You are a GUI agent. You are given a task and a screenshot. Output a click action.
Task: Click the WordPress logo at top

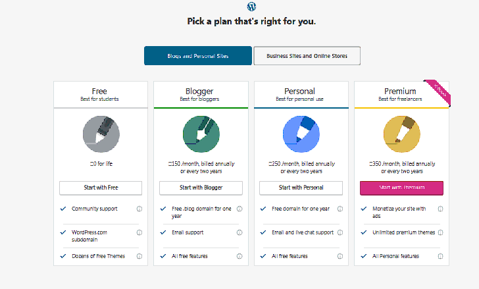click(x=251, y=7)
